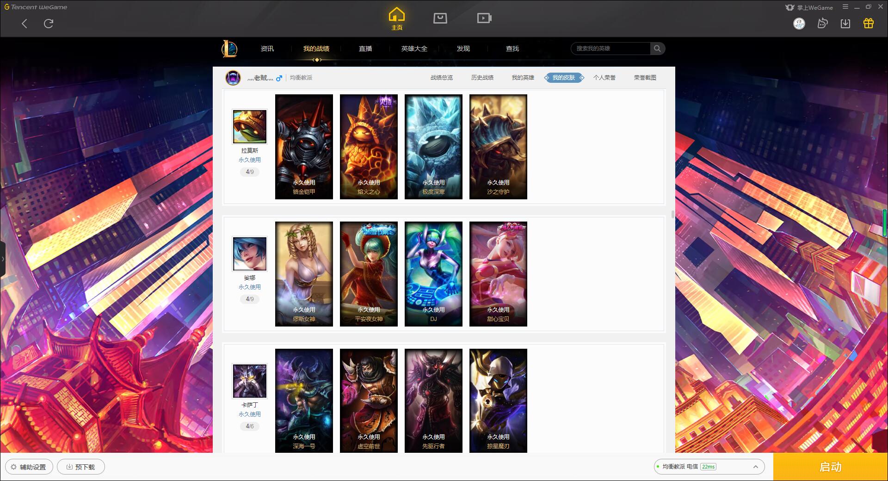Open the 缪斯女神 skin card
The width and height of the screenshot is (888, 481).
tap(304, 274)
